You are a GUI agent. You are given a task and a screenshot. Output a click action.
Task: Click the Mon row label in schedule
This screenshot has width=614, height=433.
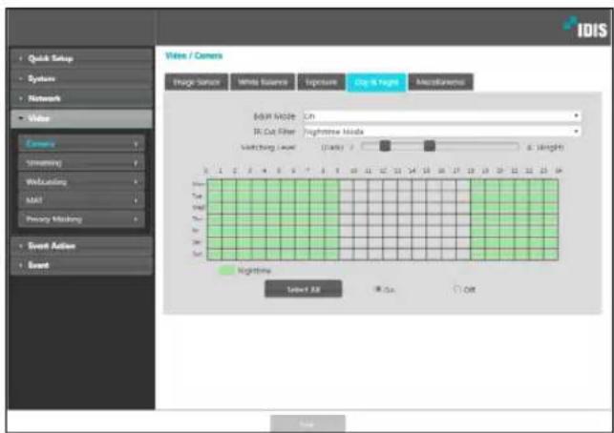coord(199,184)
